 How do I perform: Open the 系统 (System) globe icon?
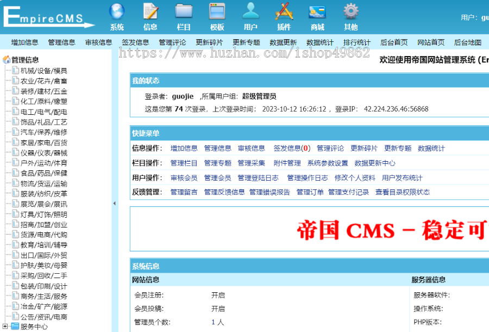coord(117,11)
